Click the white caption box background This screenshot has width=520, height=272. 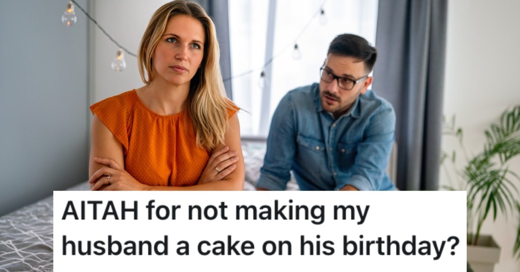coord(260,231)
